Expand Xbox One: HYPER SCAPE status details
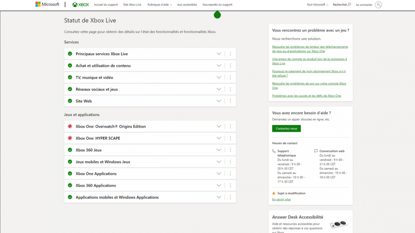This screenshot has width=415, height=233. coord(219,138)
